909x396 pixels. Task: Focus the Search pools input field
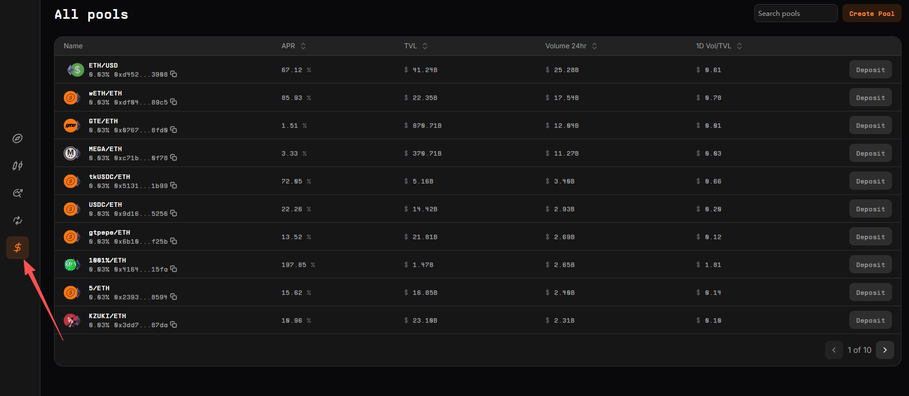pos(795,14)
